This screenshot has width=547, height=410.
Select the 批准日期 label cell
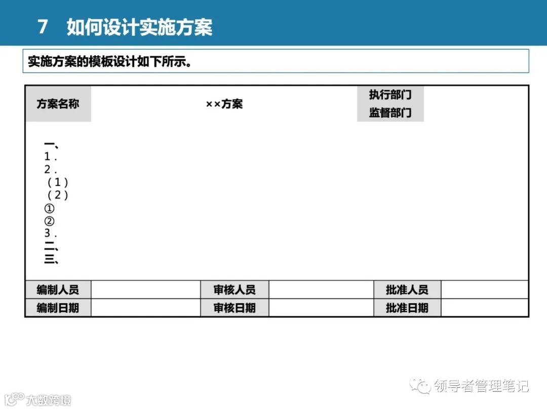coord(408,307)
